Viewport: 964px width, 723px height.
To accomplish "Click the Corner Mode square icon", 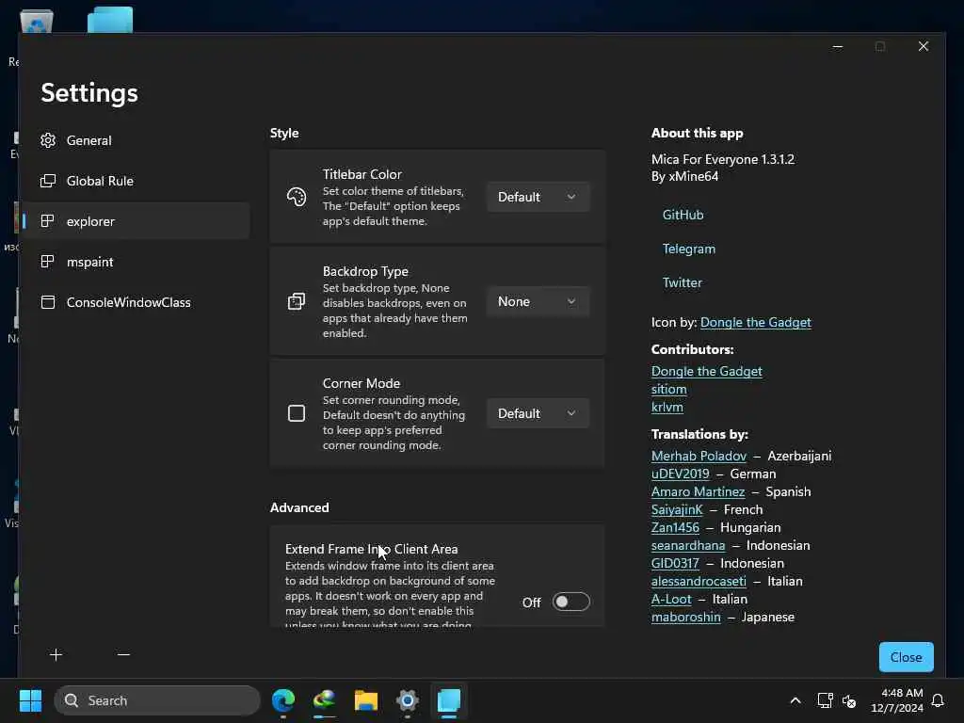I will [x=297, y=413].
